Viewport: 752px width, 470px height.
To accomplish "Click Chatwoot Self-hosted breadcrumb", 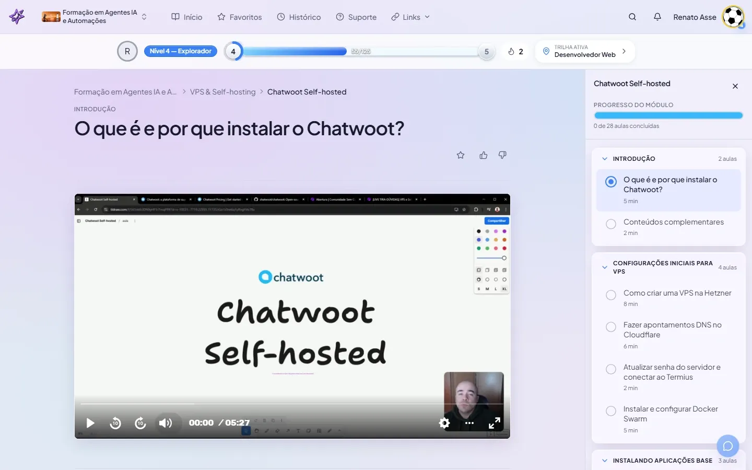I will click(x=307, y=92).
